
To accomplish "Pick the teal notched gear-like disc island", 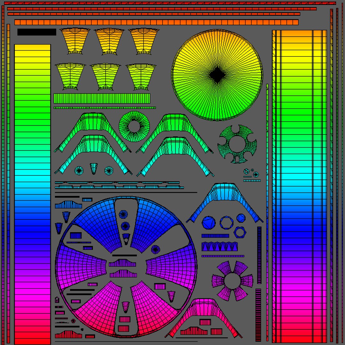I will tap(237, 144).
